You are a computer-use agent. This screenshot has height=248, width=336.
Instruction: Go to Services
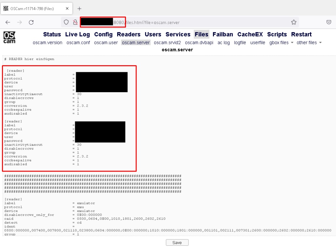click(178, 34)
